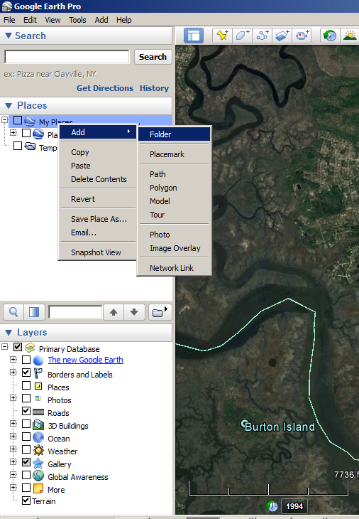Click the add folder icon button
Viewport: 359px width, 519px height.
[160, 312]
